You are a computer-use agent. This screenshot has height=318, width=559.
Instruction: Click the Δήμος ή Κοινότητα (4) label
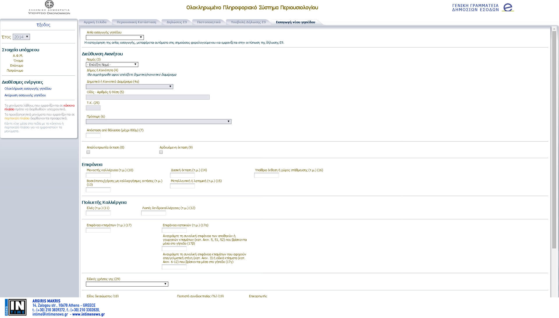(102, 70)
